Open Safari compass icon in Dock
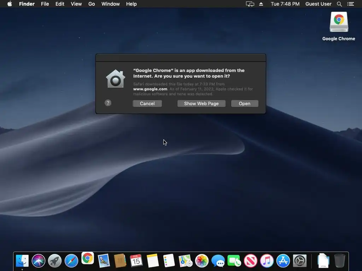This screenshot has width=362, height=271. tap(71, 261)
